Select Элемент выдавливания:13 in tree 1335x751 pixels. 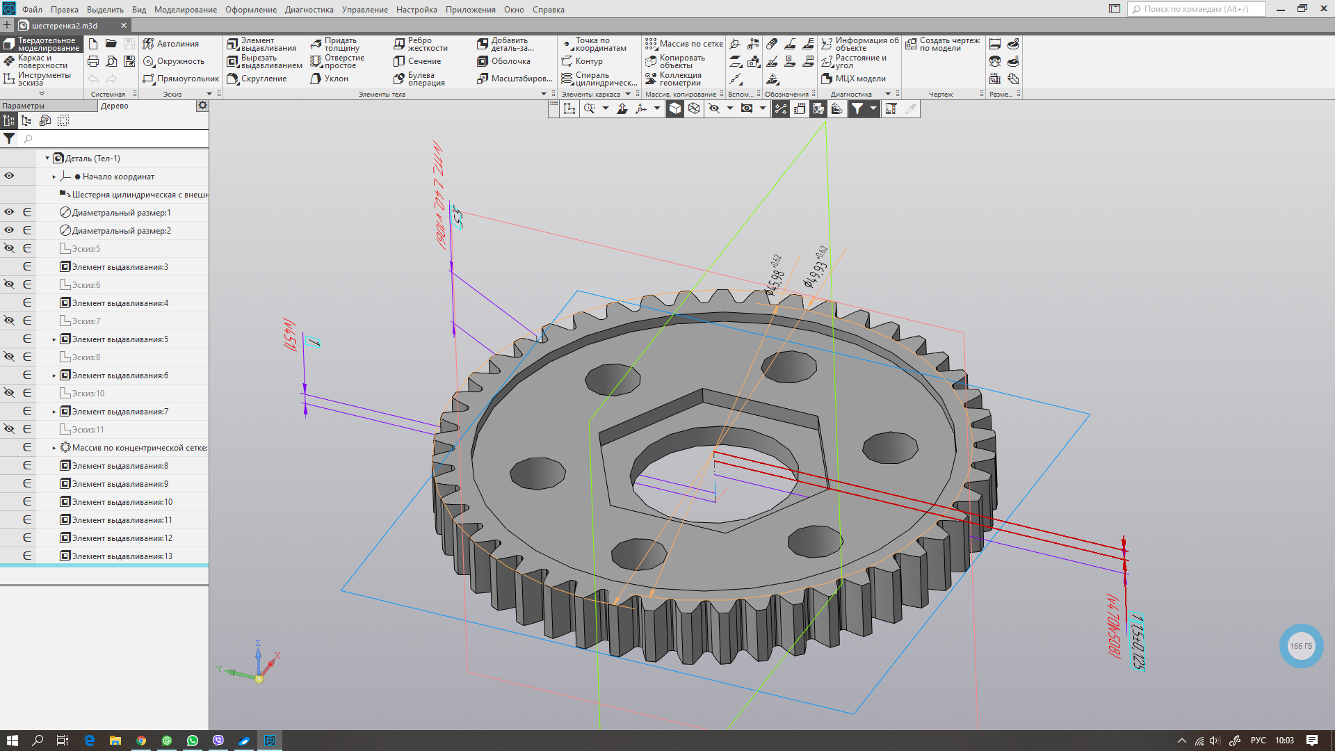122,556
